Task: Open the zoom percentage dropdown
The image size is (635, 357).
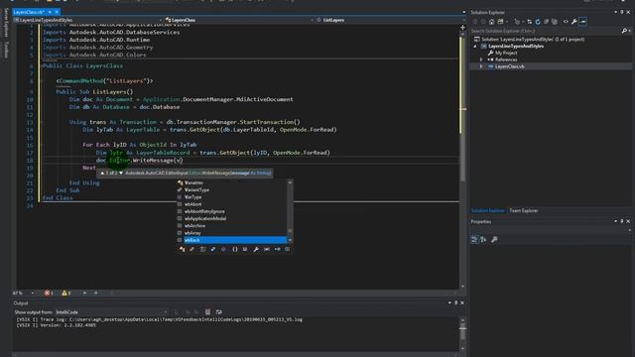Action: click(33, 294)
